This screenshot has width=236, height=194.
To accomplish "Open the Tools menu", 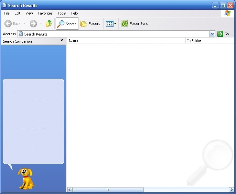I will coord(62,13).
